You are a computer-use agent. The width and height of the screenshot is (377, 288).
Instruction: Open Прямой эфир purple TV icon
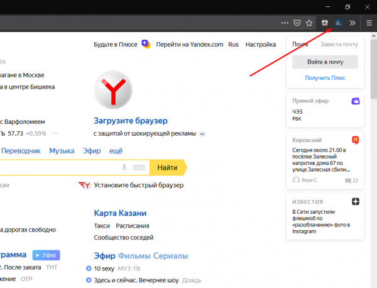pyautogui.click(x=356, y=101)
